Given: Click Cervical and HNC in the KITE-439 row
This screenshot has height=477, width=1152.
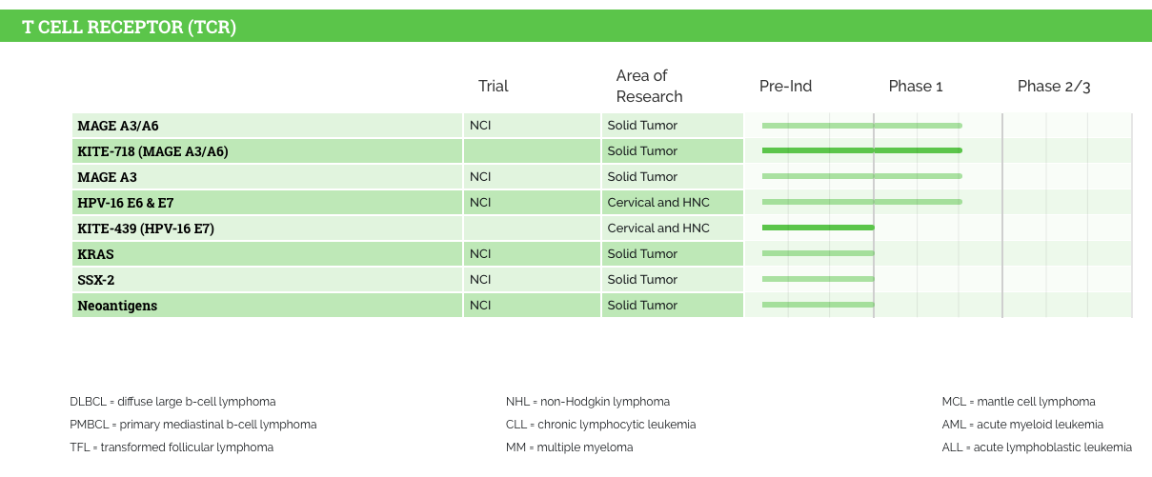Looking at the screenshot, I should pyautogui.click(x=658, y=229).
